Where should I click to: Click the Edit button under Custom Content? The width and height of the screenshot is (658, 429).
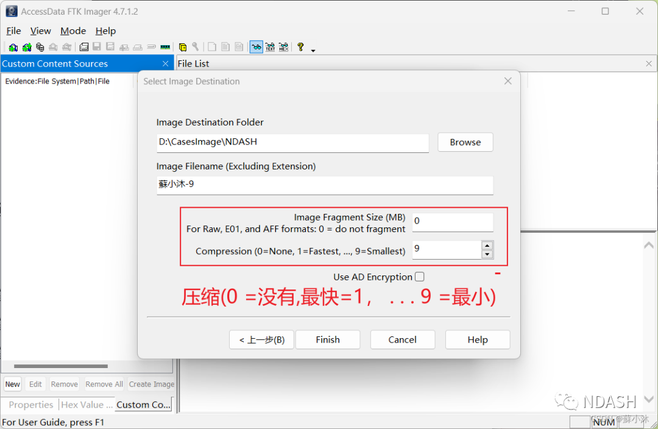point(35,384)
